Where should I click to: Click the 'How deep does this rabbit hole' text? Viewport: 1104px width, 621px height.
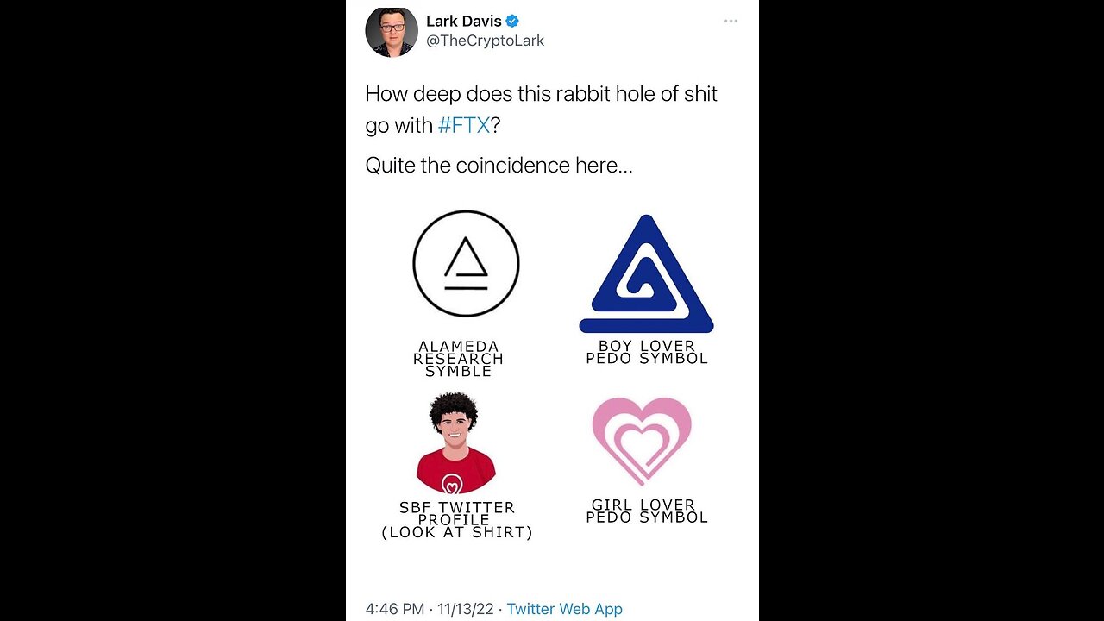click(x=510, y=94)
